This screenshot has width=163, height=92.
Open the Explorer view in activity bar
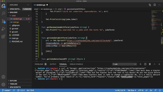[3, 6]
